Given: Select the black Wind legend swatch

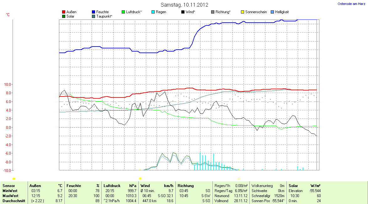Looking at the screenshot, I should coord(183,12).
